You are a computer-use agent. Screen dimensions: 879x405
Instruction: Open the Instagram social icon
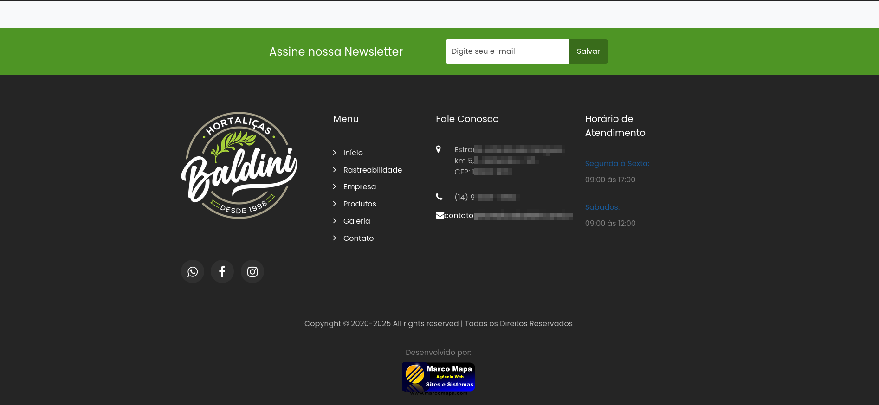(252, 272)
